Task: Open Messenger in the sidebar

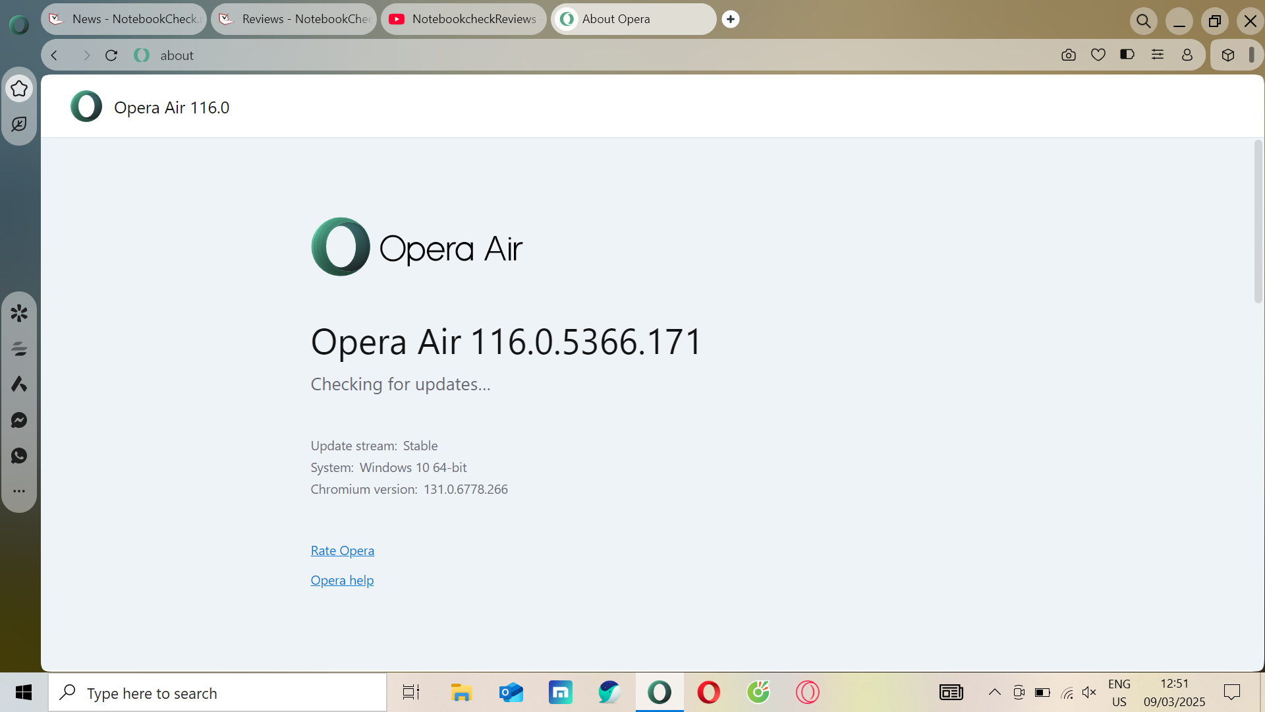Action: click(19, 420)
